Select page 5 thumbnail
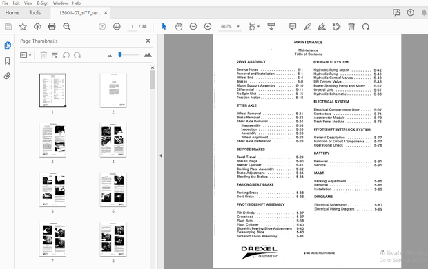This screenshot has height=269, width=428. pos(52,190)
